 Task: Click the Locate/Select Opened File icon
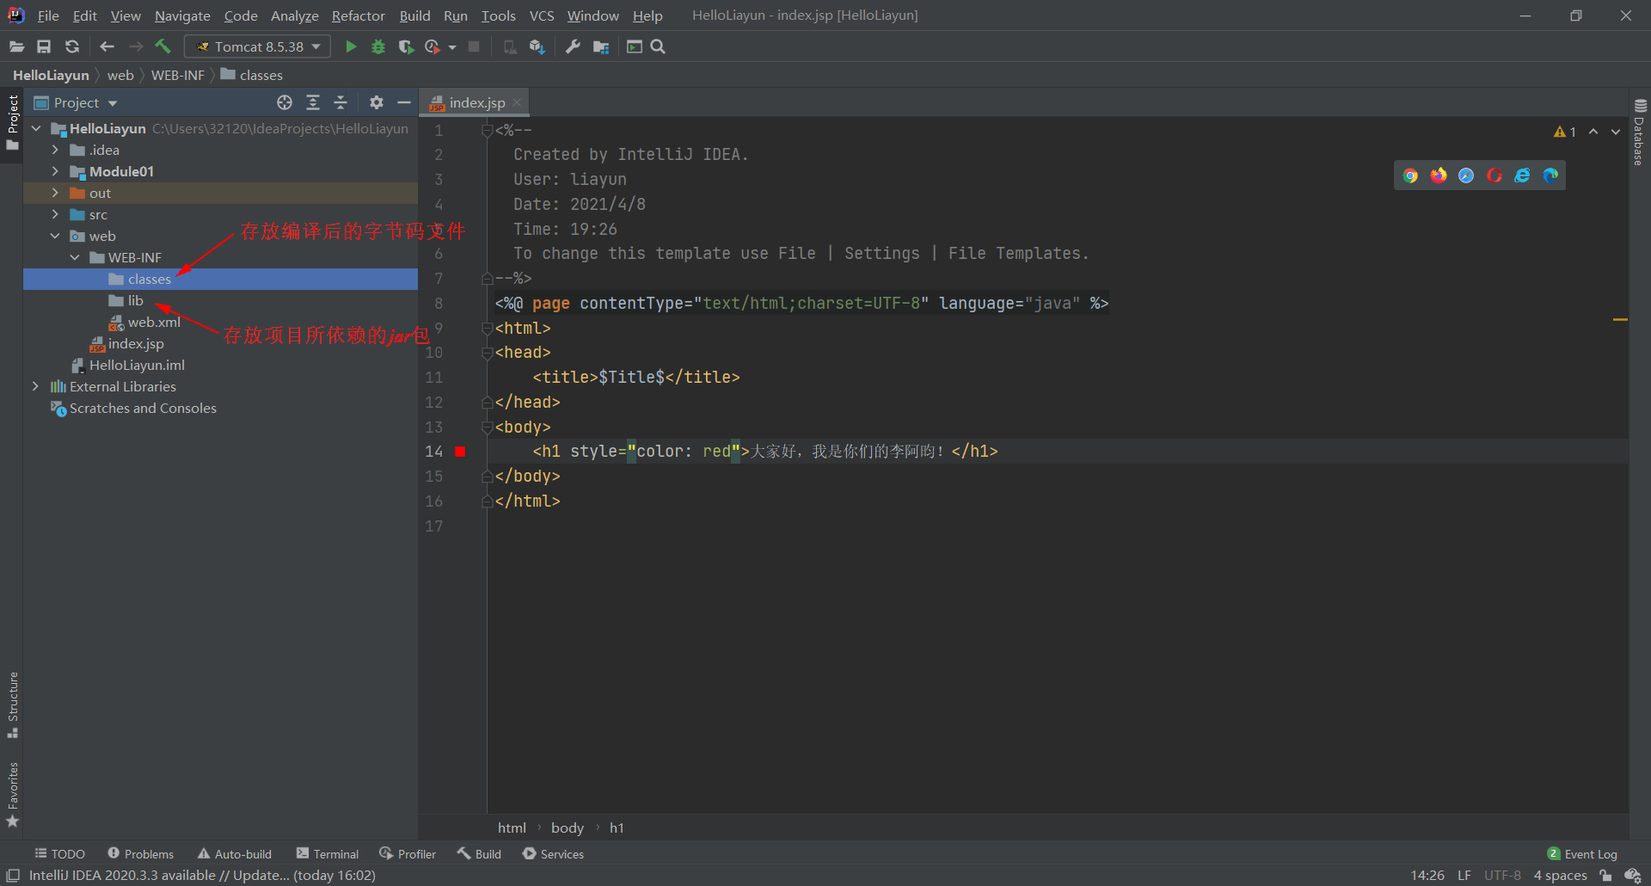click(285, 102)
